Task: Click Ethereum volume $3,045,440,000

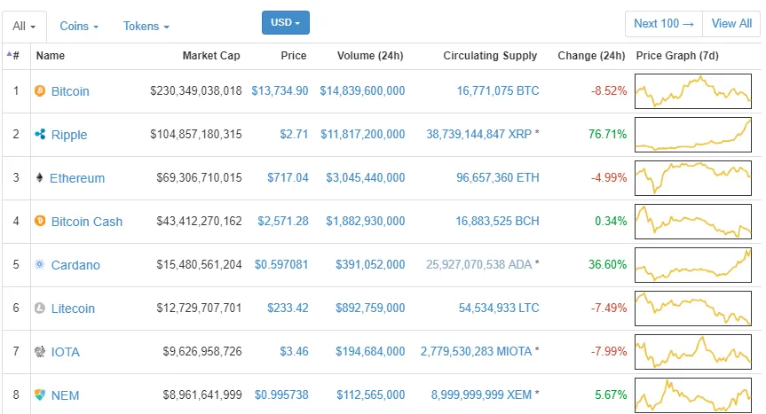Action: point(366,177)
